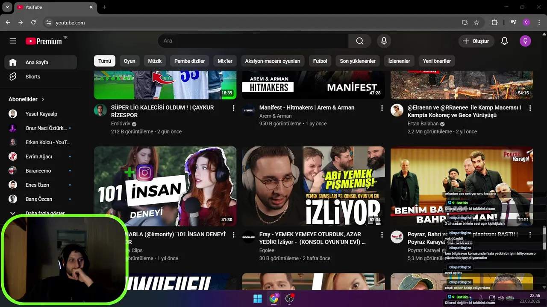The image size is (547, 307).
Task: Click youtube.com address bar
Action: coord(256,23)
